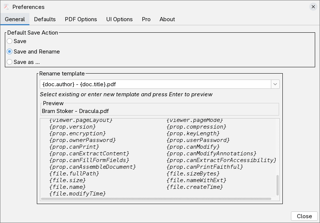Open the About tab
The image size is (320, 223).
point(167,19)
